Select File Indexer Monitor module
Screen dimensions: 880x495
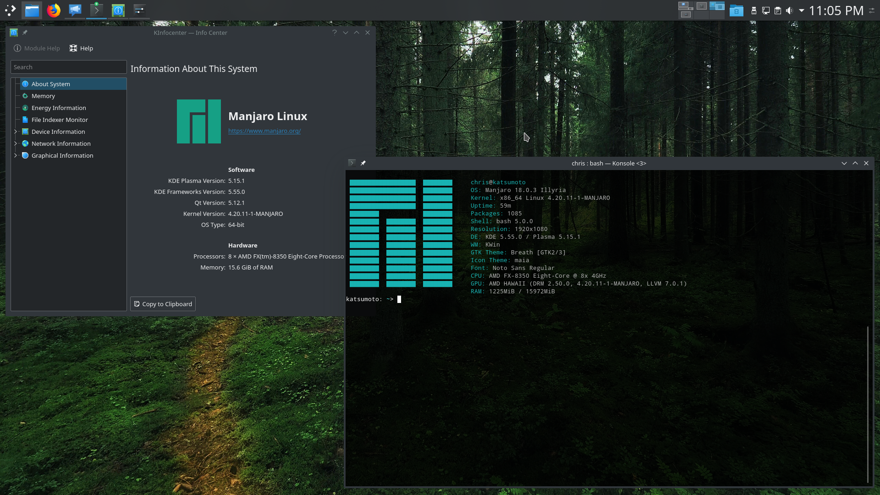(x=73, y=120)
